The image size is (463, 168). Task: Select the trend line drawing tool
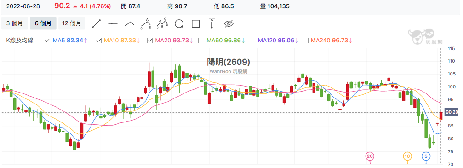97,23
